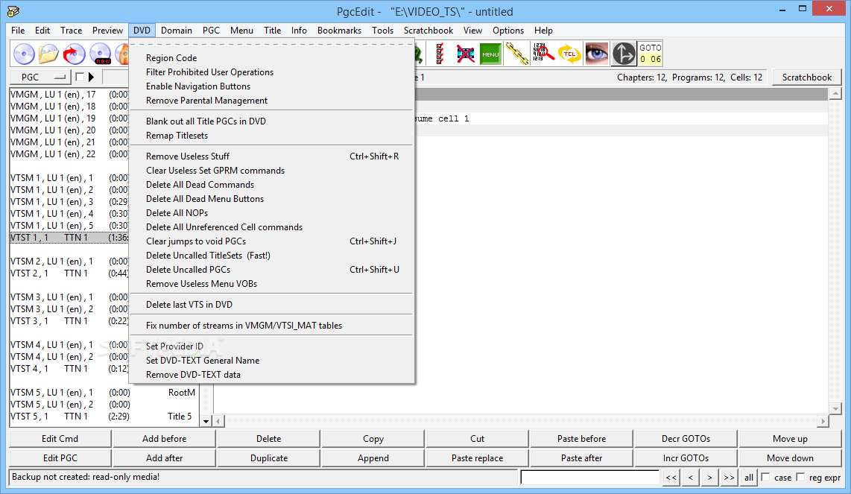
Task: Click the Scratchbook button
Action: coord(806,77)
